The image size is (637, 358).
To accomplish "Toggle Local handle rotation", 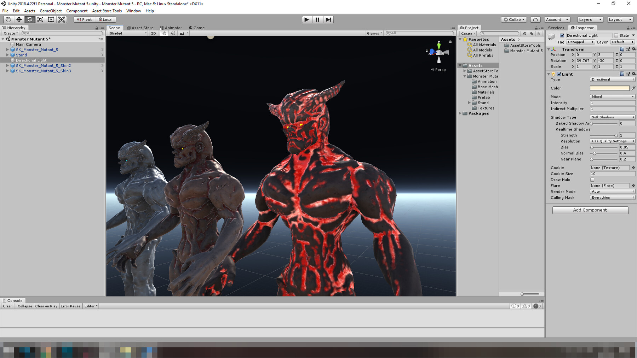I will click(x=105, y=19).
